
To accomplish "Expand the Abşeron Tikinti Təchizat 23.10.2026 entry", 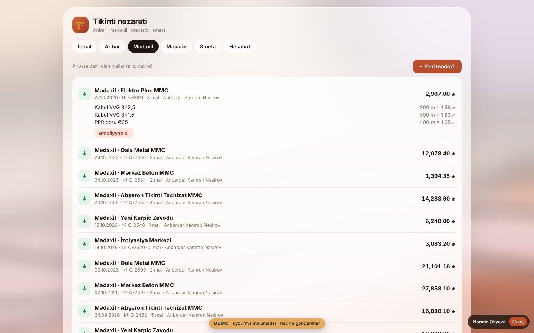I will click(267, 199).
